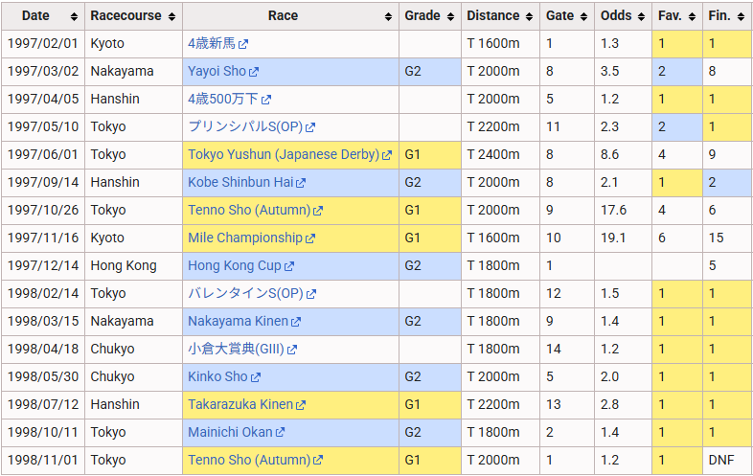Open Tenno Sho (Autumn) link dated 1998/11/01

249,460
